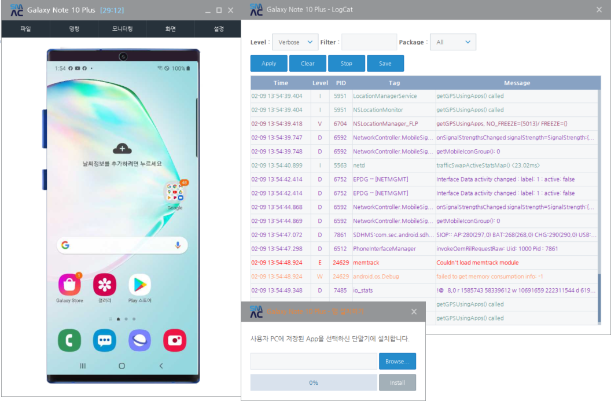Screen dimensions: 611x401
Task: Select the NSLocationManager_FLP log row
Action: pyautogui.click(x=424, y=123)
